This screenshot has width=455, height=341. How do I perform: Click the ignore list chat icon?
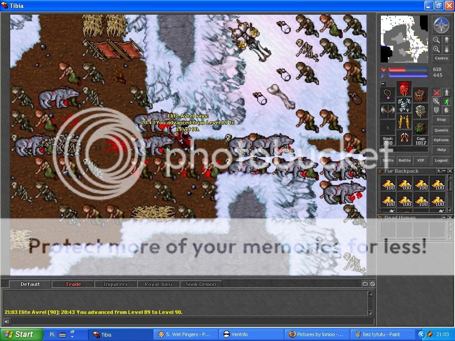point(372,284)
